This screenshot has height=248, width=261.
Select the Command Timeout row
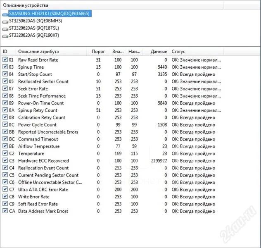point(112,139)
